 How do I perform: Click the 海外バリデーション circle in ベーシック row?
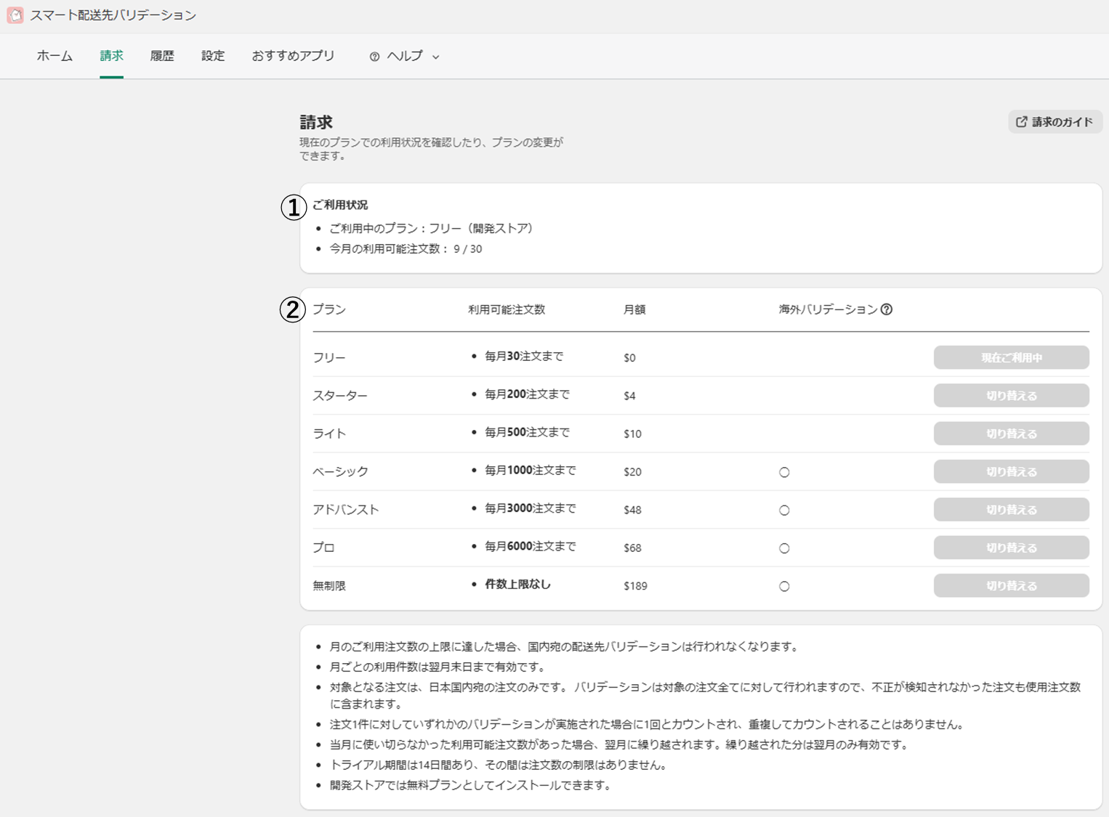pos(784,473)
